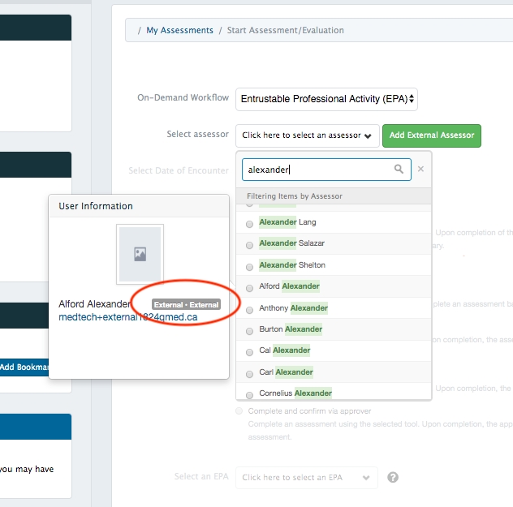
Task: Click the search magnifier icon in assessor filter
Action: click(399, 170)
